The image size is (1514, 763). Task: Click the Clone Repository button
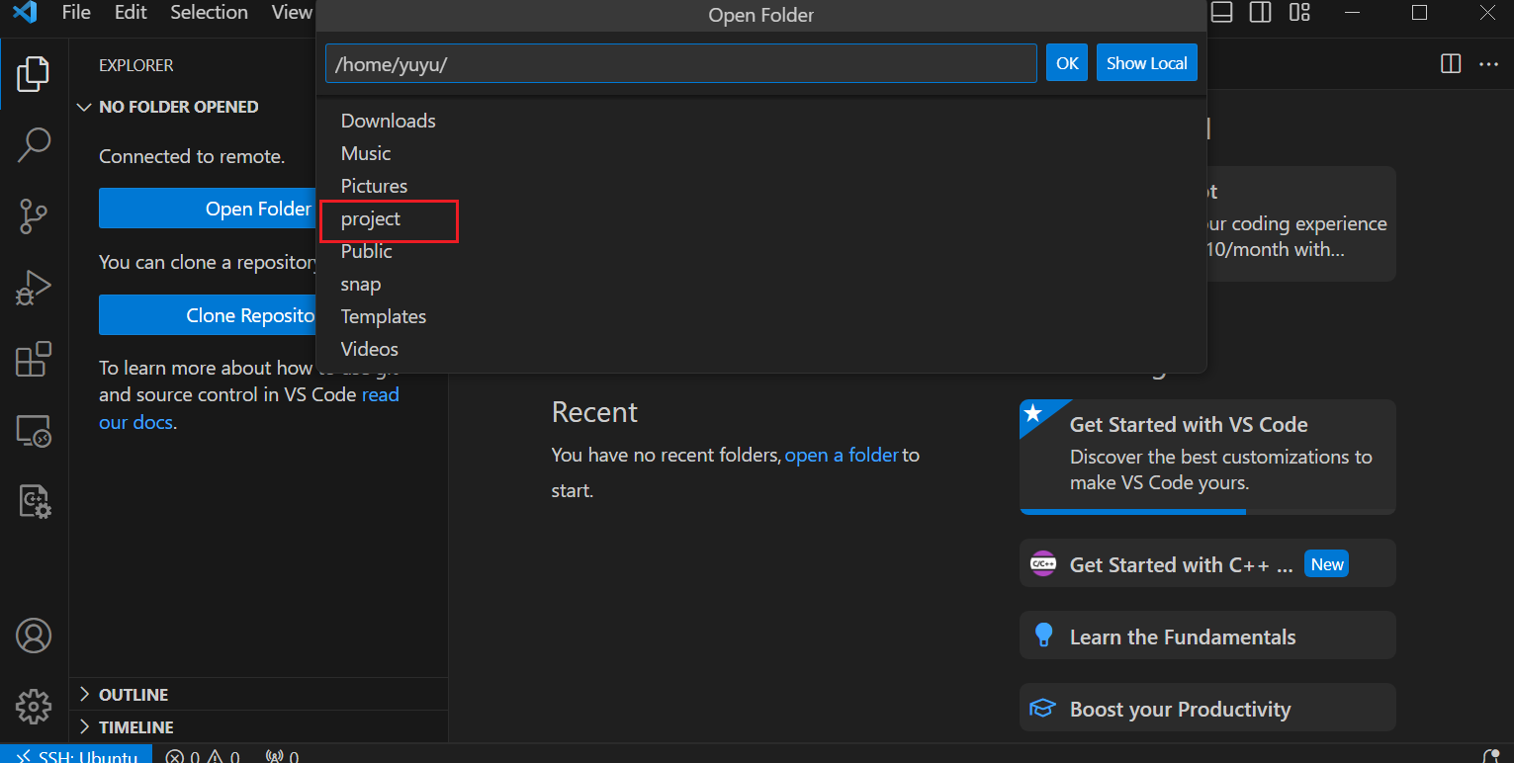(208, 315)
